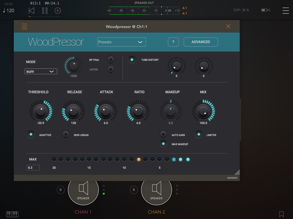Toggle the R button beside CHAN 2 speaker
293x219 pixels.
134,190
